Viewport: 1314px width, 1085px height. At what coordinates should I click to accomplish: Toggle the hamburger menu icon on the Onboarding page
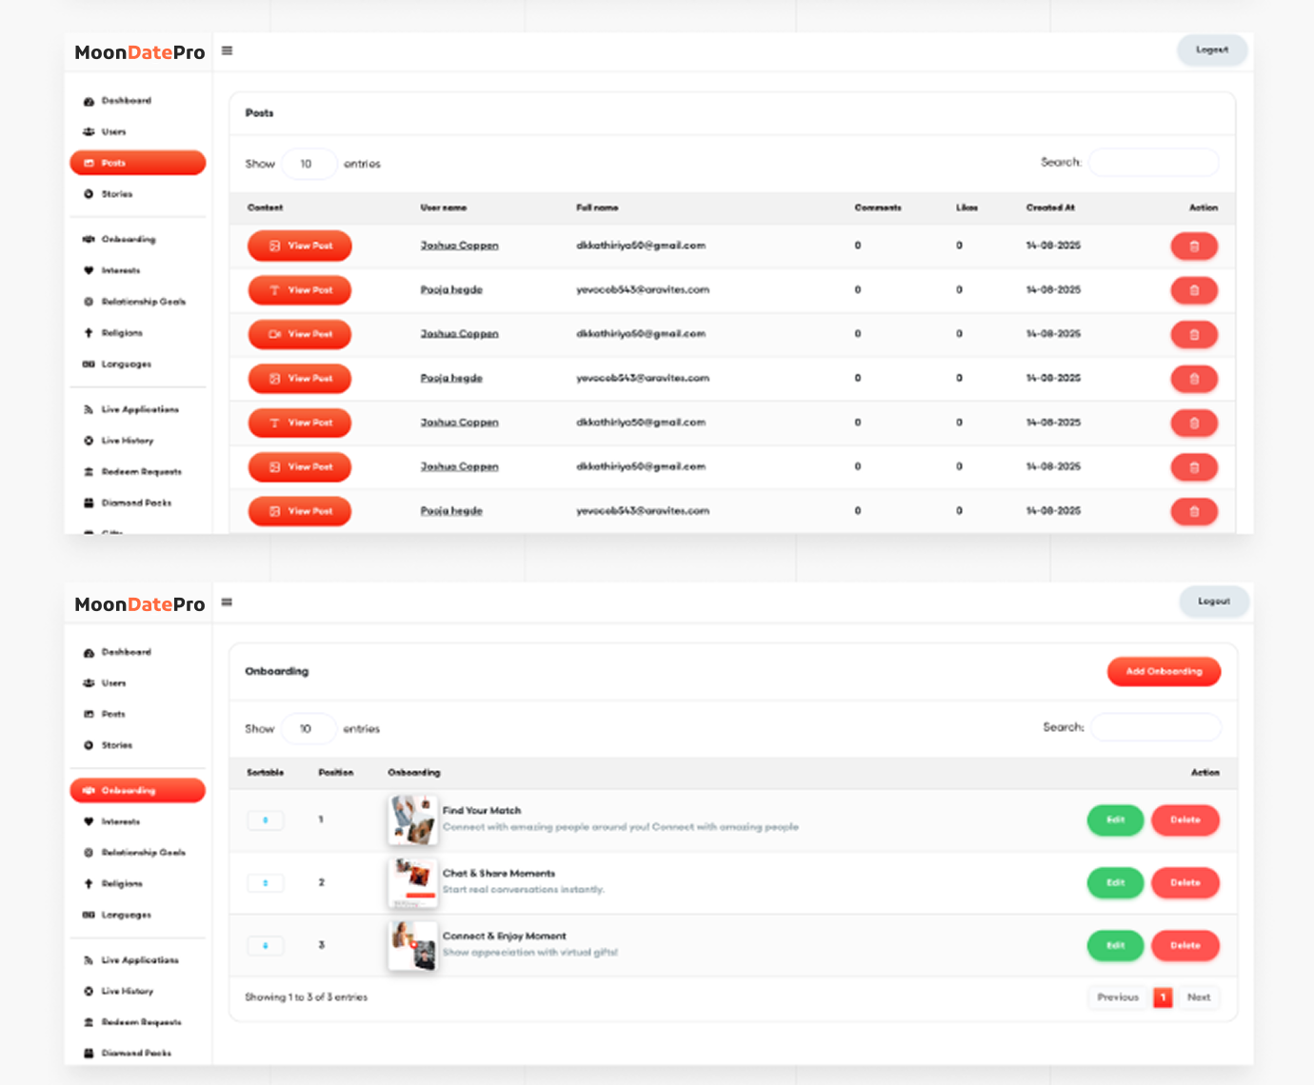[x=227, y=602]
